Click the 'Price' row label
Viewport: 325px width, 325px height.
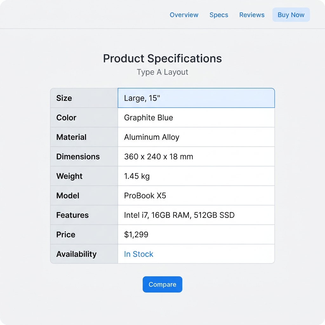66,235
